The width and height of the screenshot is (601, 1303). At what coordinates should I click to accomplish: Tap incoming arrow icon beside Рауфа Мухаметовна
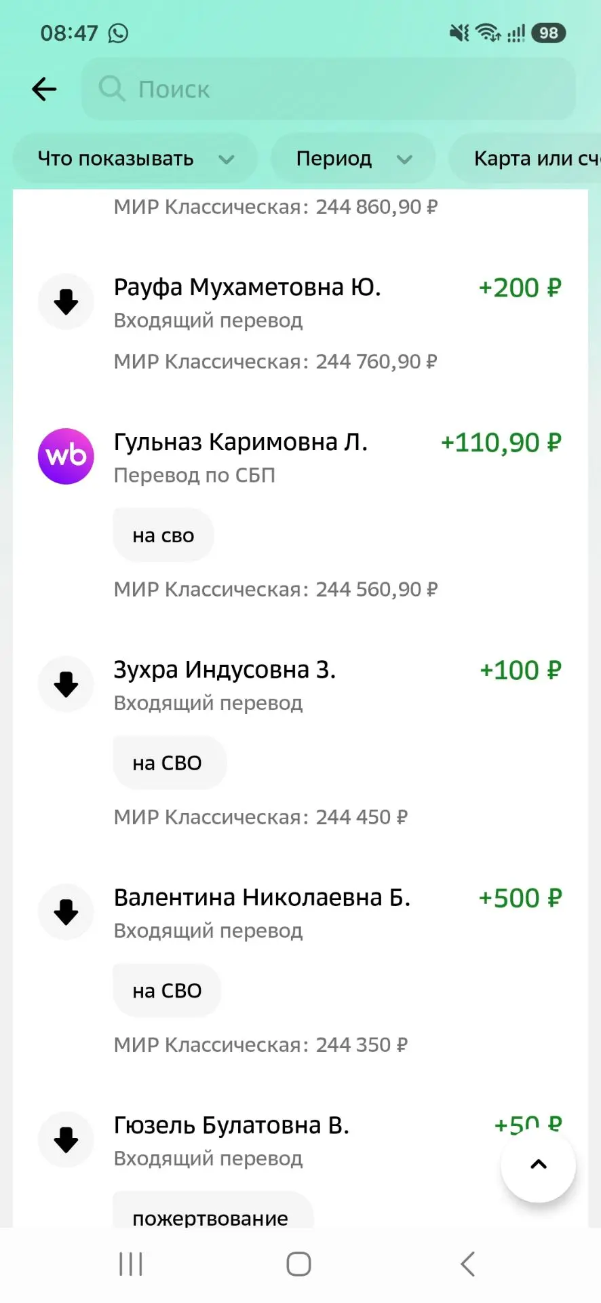pyautogui.click(x=66, y=302)
